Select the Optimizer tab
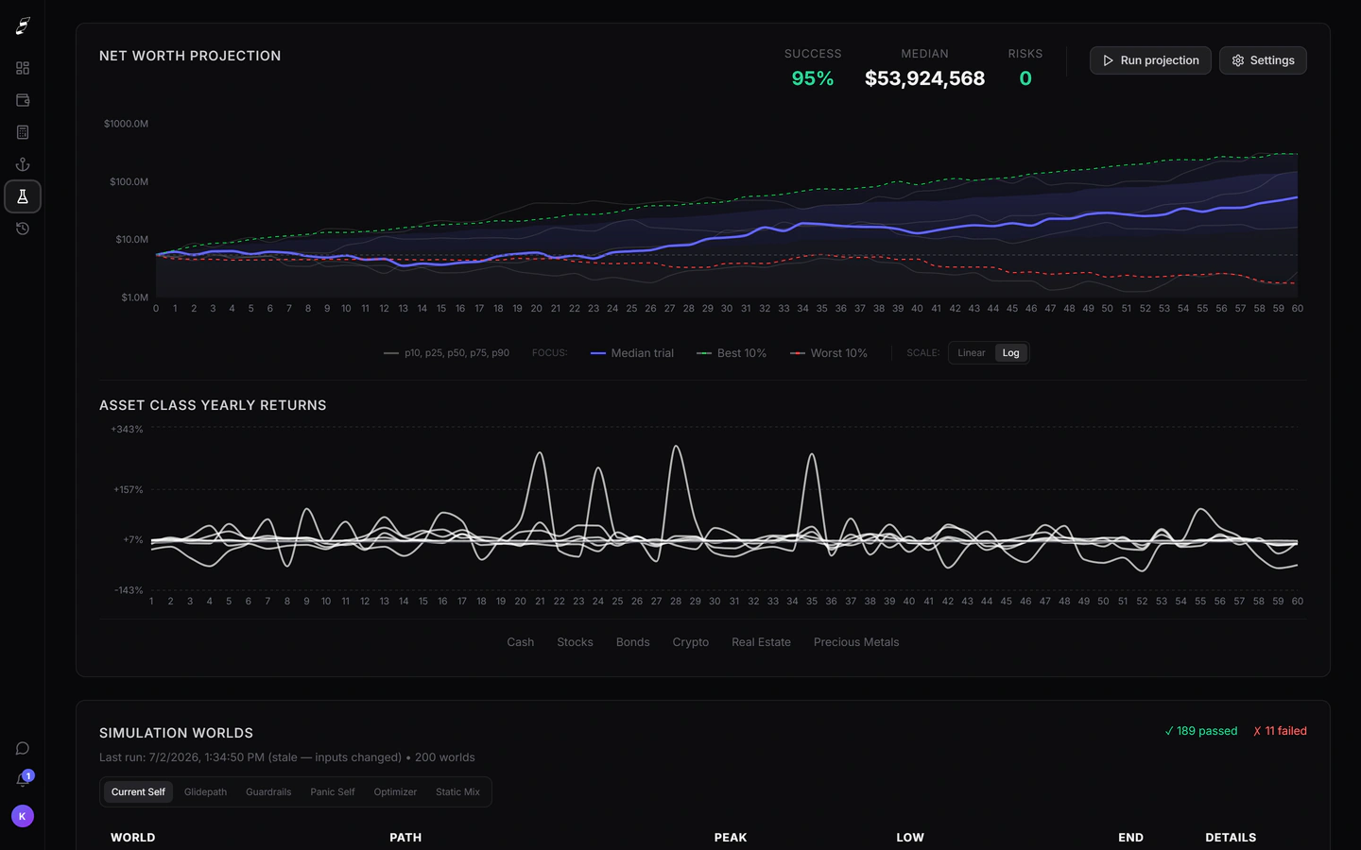This screenshot has width=1361, height=850. pos(395,792)
